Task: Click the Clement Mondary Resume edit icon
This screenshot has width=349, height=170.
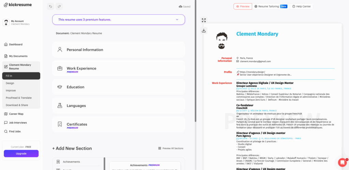Action: click(6, 66)
